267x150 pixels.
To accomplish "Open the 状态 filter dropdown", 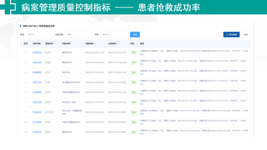I will click(40, 35).
